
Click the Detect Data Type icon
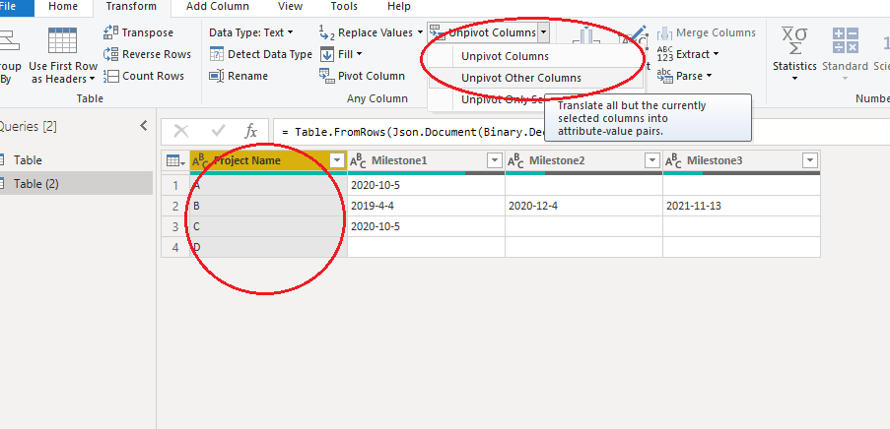217,54
